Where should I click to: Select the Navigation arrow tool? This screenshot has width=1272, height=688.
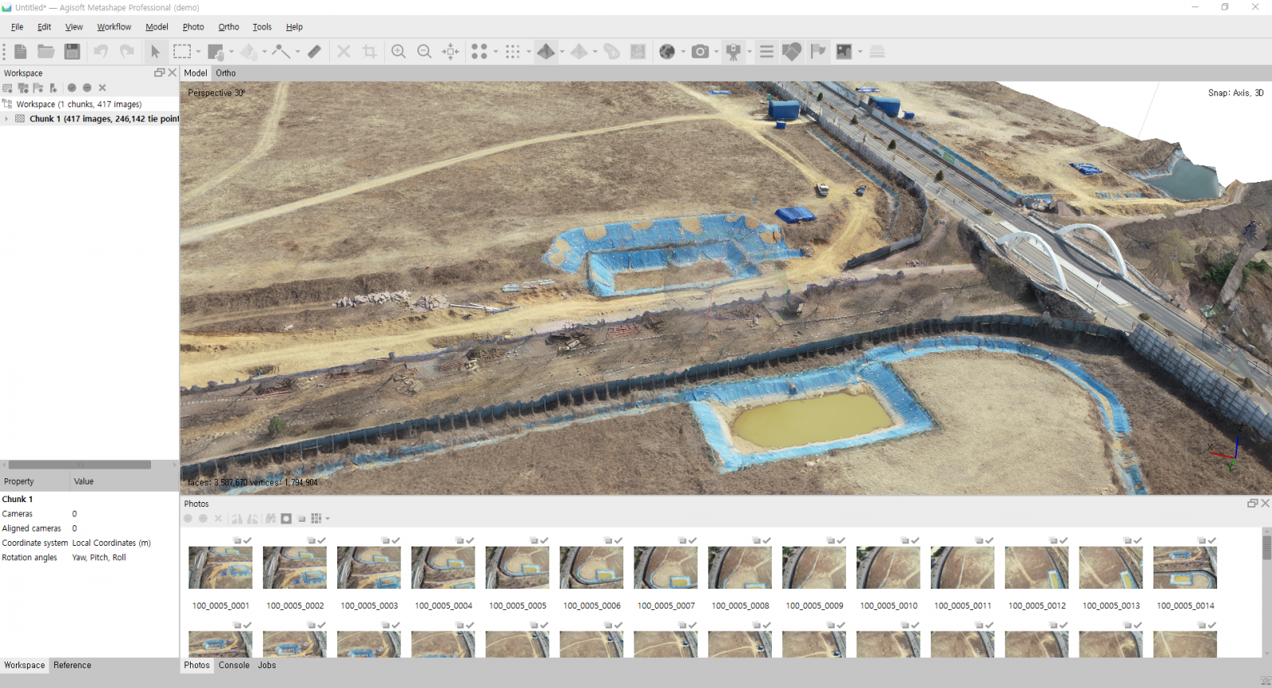[156, 52]
